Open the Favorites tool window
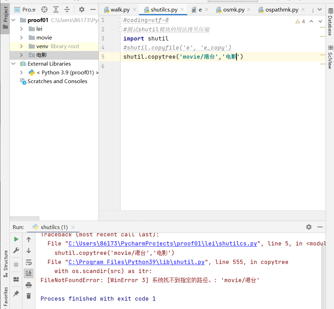 point(6,297)
